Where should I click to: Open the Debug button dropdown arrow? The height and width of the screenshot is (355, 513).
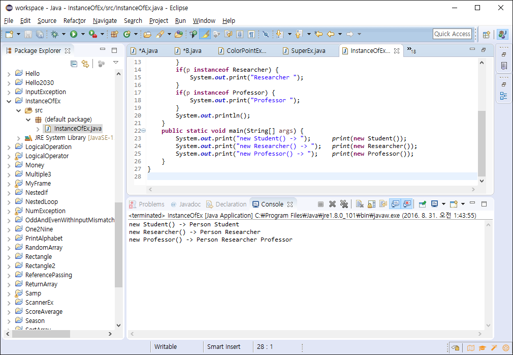coord(63,34)
